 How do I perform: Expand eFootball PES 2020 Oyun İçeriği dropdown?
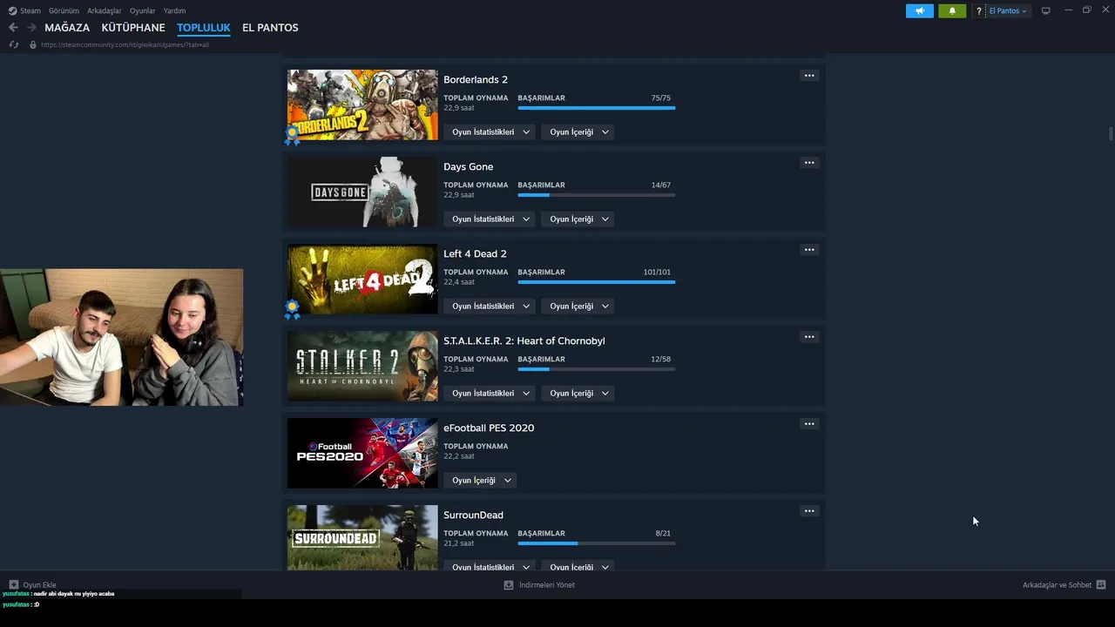481,480
